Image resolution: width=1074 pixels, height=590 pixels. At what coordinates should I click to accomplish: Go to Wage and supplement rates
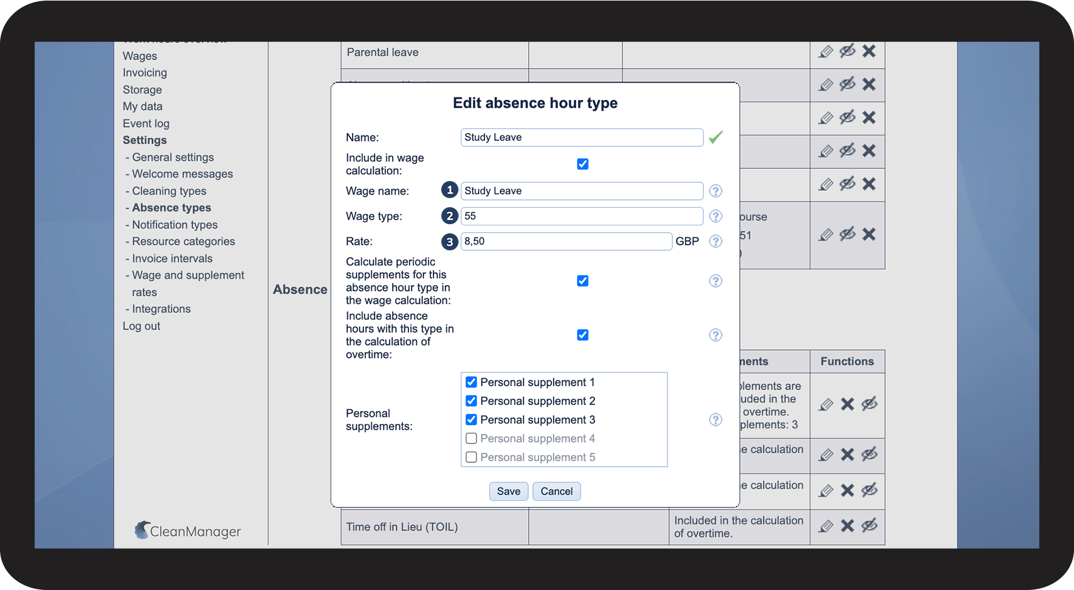click(188, 275)
